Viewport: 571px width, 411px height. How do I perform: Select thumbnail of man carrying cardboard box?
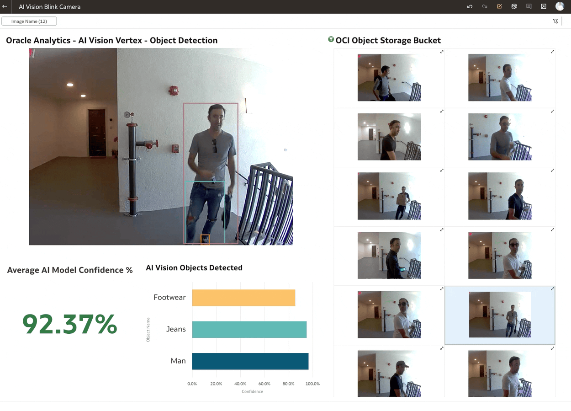point(389,196)
